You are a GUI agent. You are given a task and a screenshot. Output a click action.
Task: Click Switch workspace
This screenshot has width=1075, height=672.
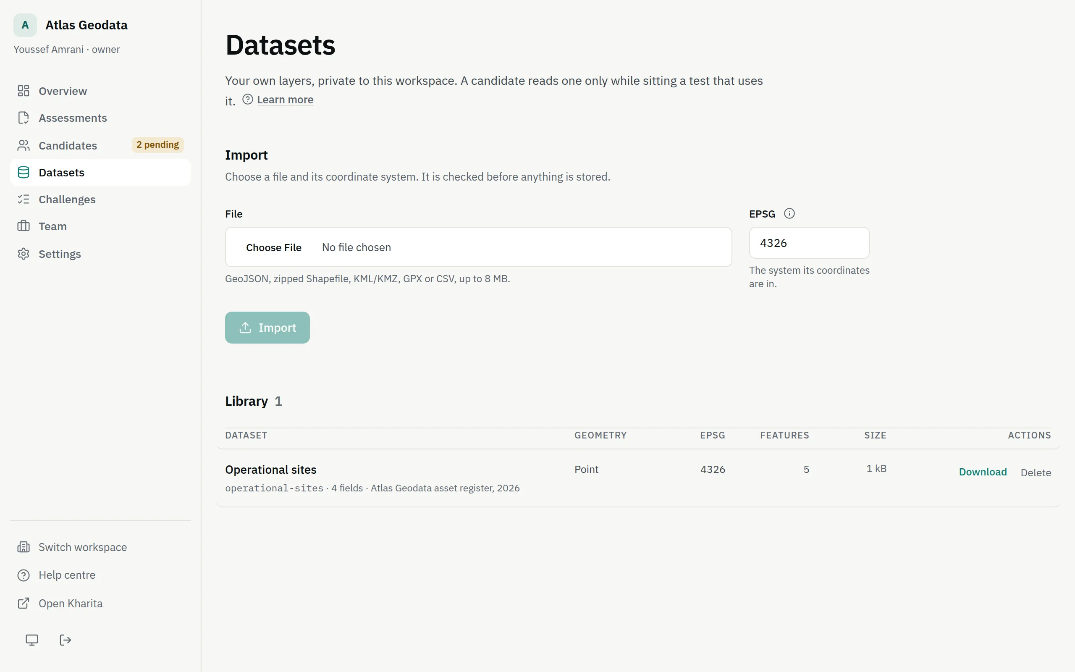tap(100, 547)
